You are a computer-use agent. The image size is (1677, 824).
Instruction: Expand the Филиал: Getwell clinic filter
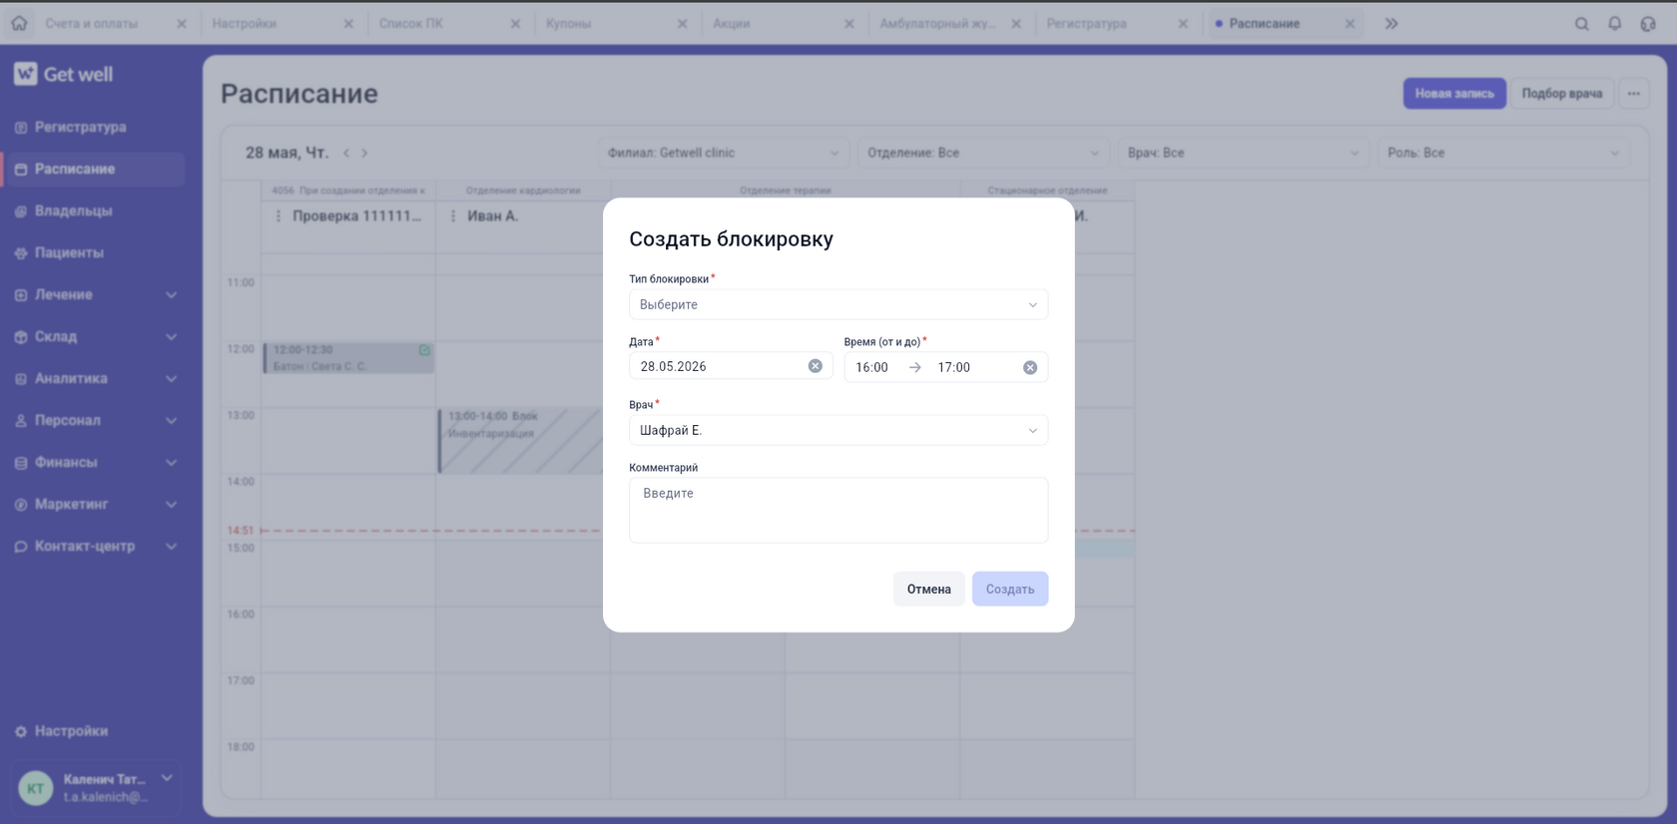click(x=723, y=153)
